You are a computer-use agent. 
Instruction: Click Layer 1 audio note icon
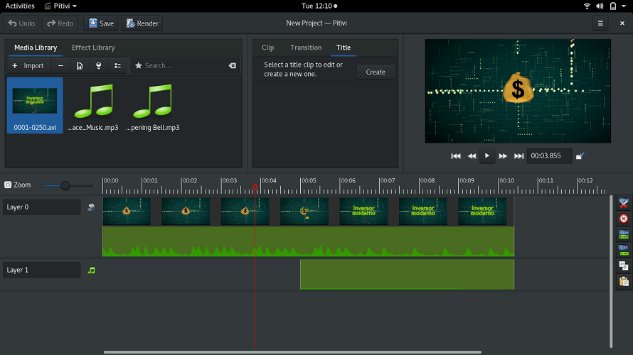[x=91, y=271]
